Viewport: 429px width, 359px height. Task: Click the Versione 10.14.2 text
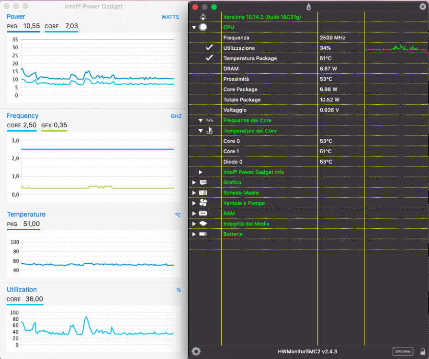pyautogui.click(x=262, y=17)
